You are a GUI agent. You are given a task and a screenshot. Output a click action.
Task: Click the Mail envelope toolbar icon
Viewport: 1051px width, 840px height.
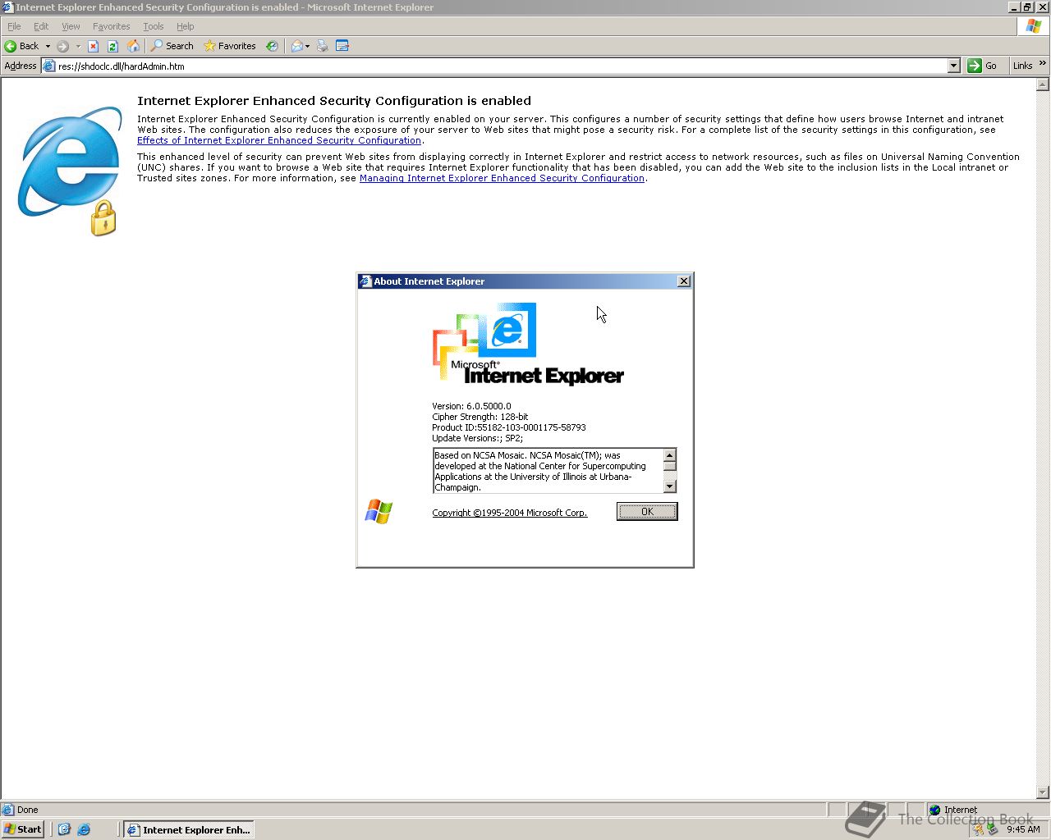click(x=297, y=46)
